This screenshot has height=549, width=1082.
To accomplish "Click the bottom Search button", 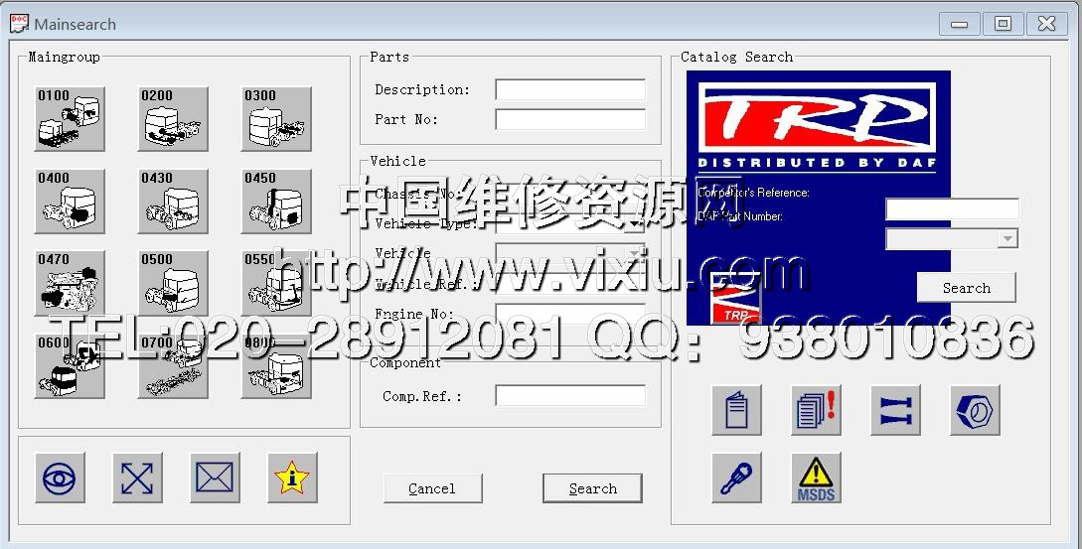I will coord(592,488).
